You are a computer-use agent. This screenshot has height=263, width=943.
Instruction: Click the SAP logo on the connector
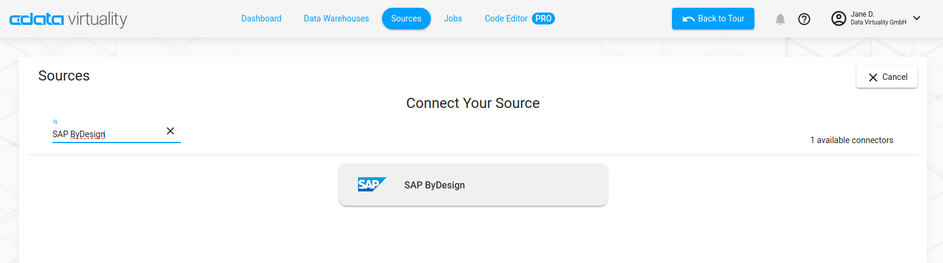(x=371, y=185)
